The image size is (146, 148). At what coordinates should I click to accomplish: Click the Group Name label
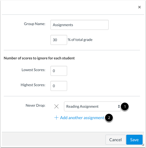[x=34, y=24]
